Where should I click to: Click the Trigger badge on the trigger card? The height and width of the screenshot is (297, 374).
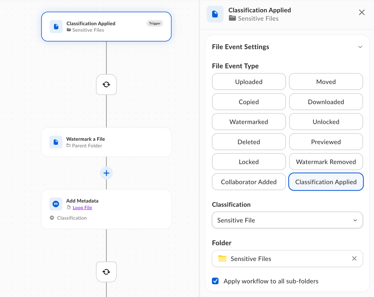click(155, 23)
